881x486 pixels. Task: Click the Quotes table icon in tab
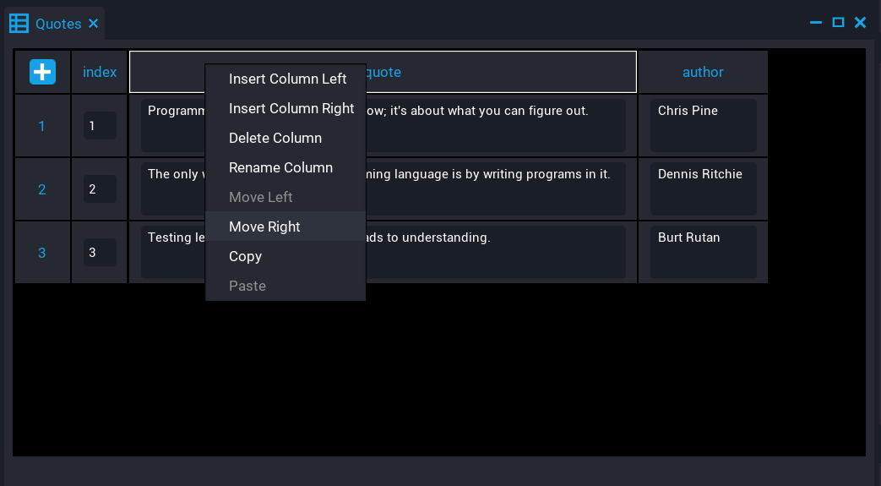click(19, 24)
